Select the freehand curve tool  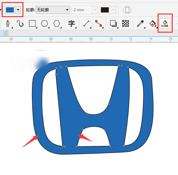[20, 23]
